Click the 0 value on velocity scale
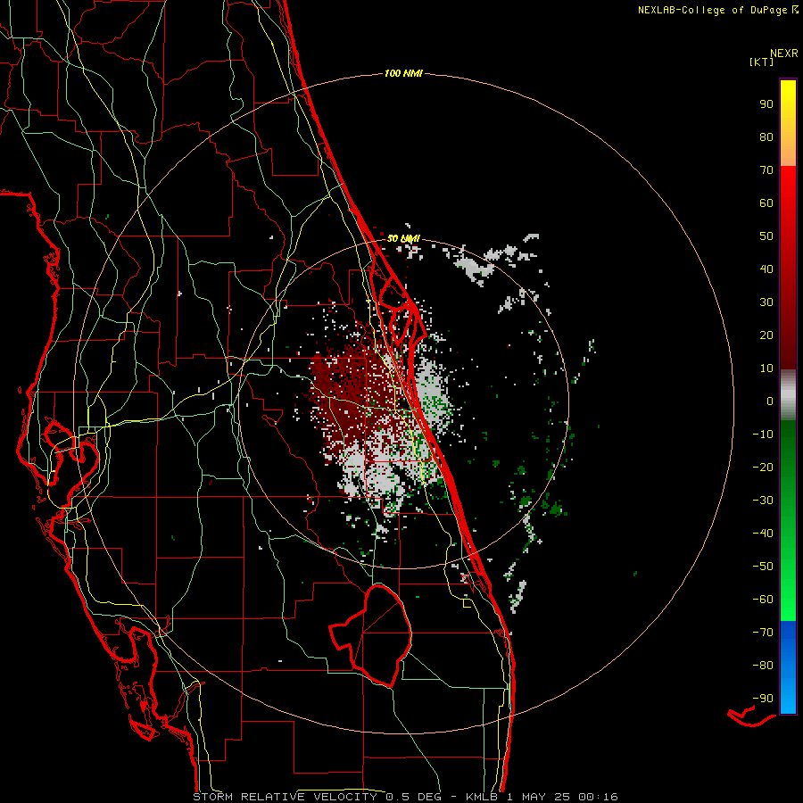This screenshot has height=803, width=803. pos(770,401)
